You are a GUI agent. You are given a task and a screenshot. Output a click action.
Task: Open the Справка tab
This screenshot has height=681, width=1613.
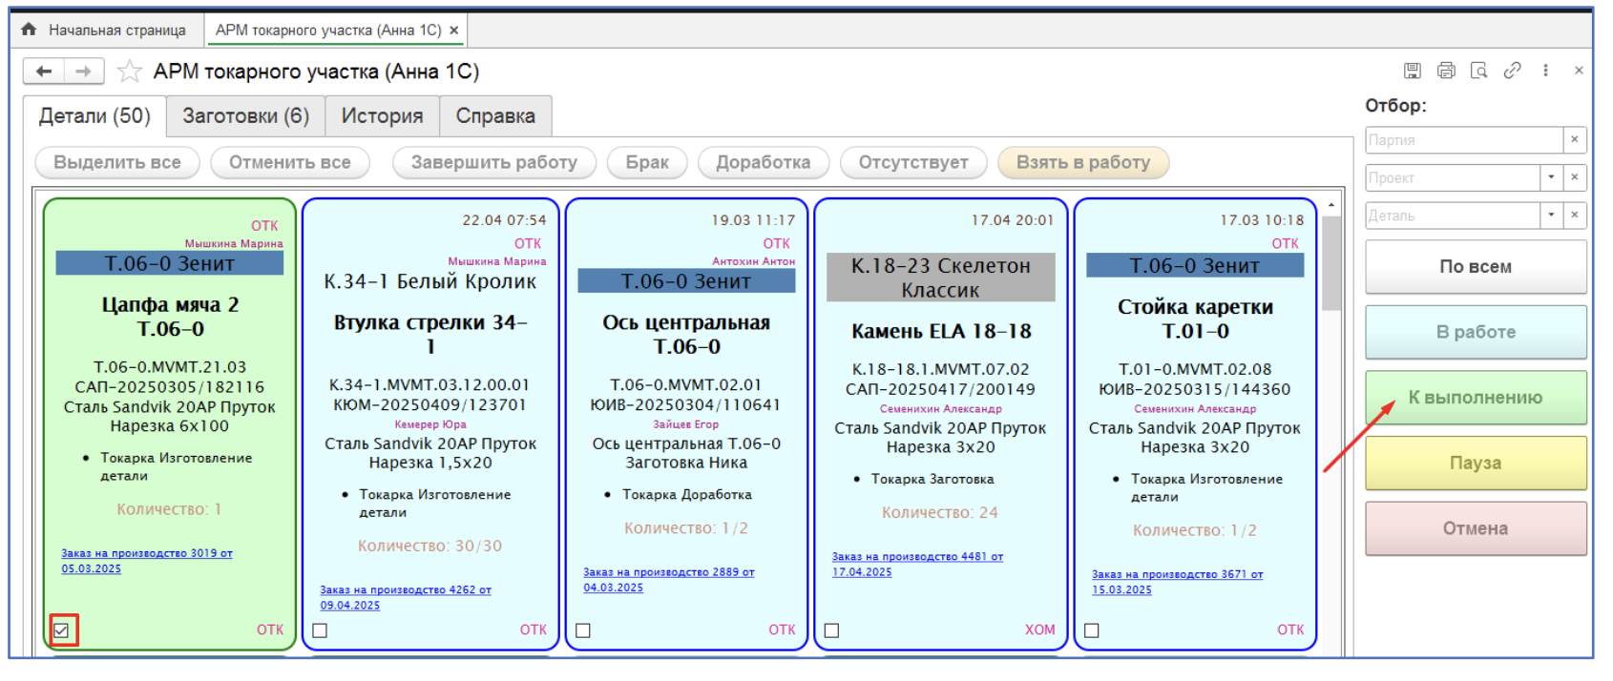(495, 116)
